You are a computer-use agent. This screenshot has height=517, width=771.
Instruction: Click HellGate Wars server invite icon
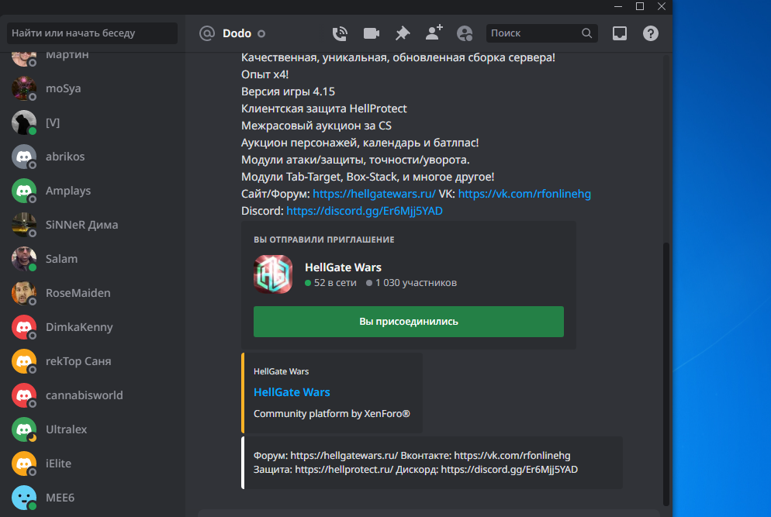(x=273, y=274)
